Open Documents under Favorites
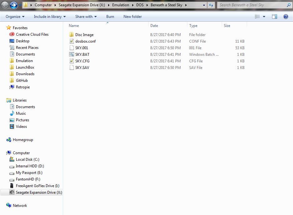Screen dimensions: 293x215 click(25, 54)
